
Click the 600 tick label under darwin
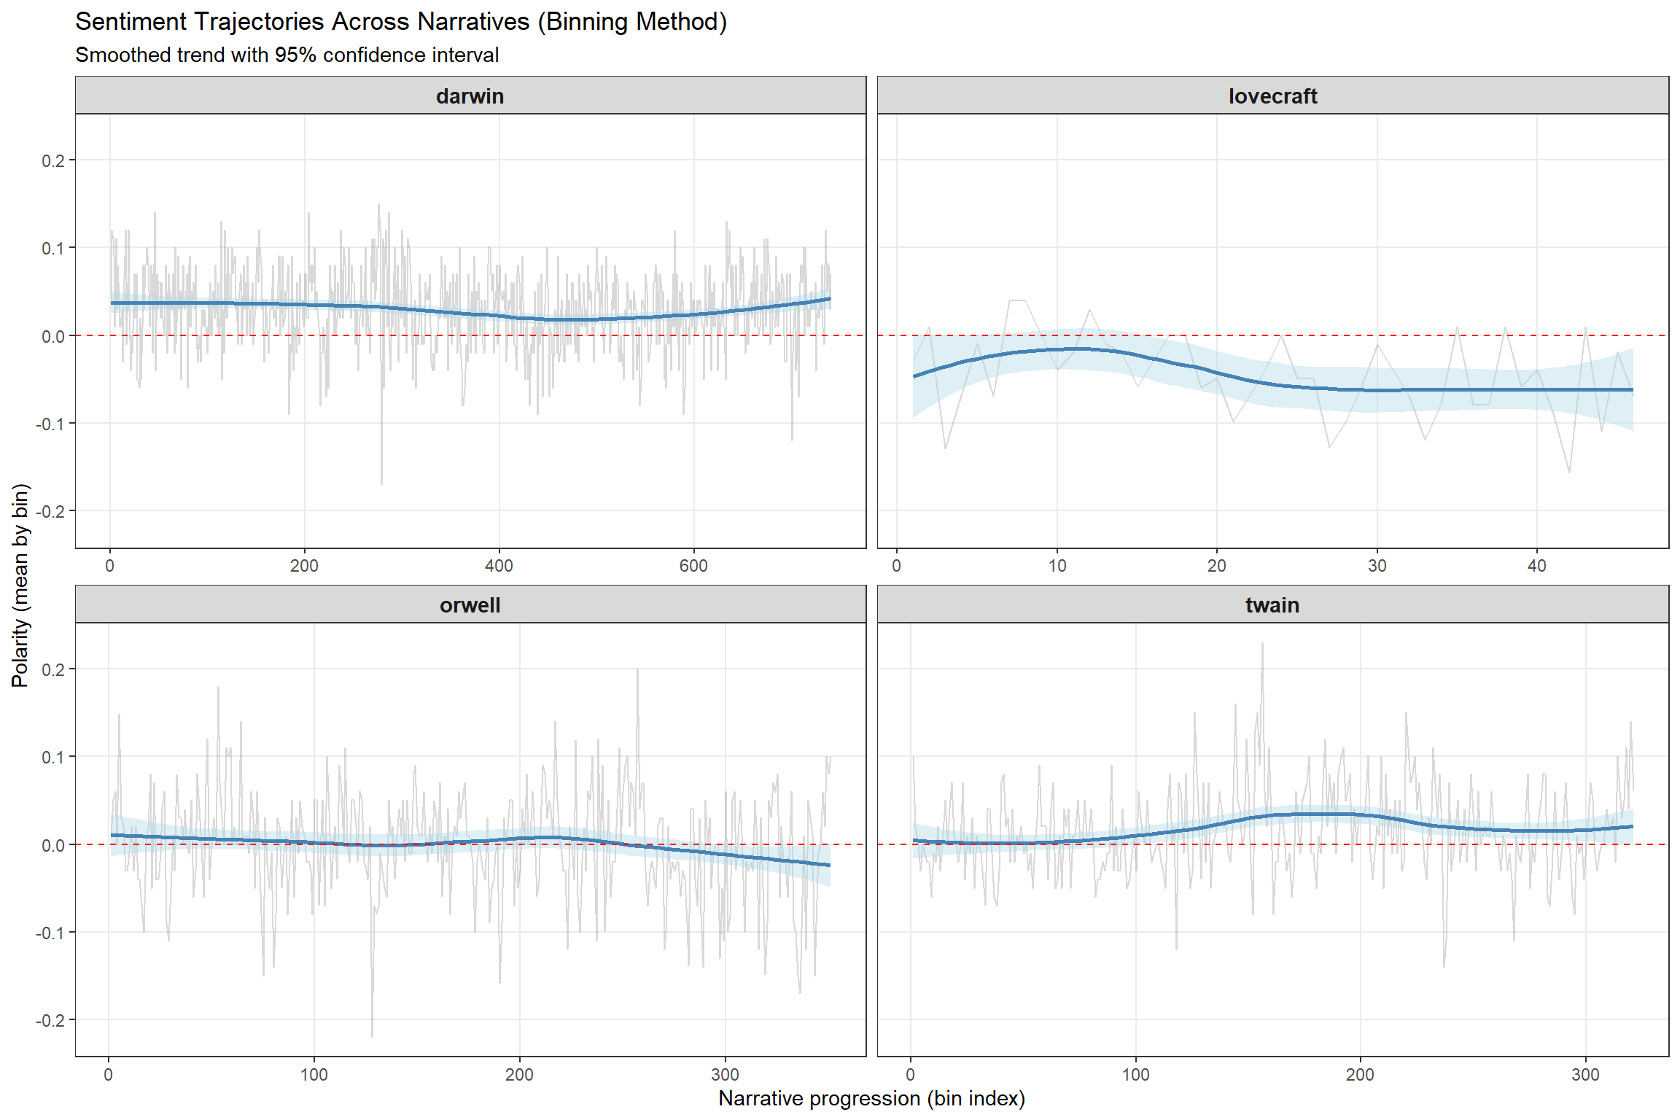point(693,566)
